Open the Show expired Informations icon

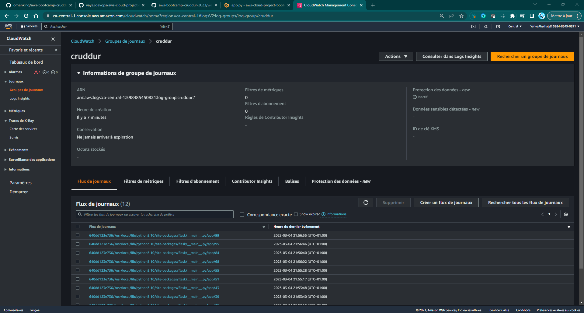tap(323, 214)
